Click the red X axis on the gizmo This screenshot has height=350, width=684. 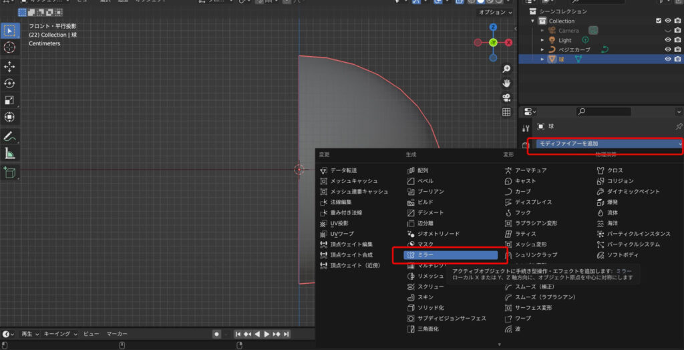[x=509, y=42]
